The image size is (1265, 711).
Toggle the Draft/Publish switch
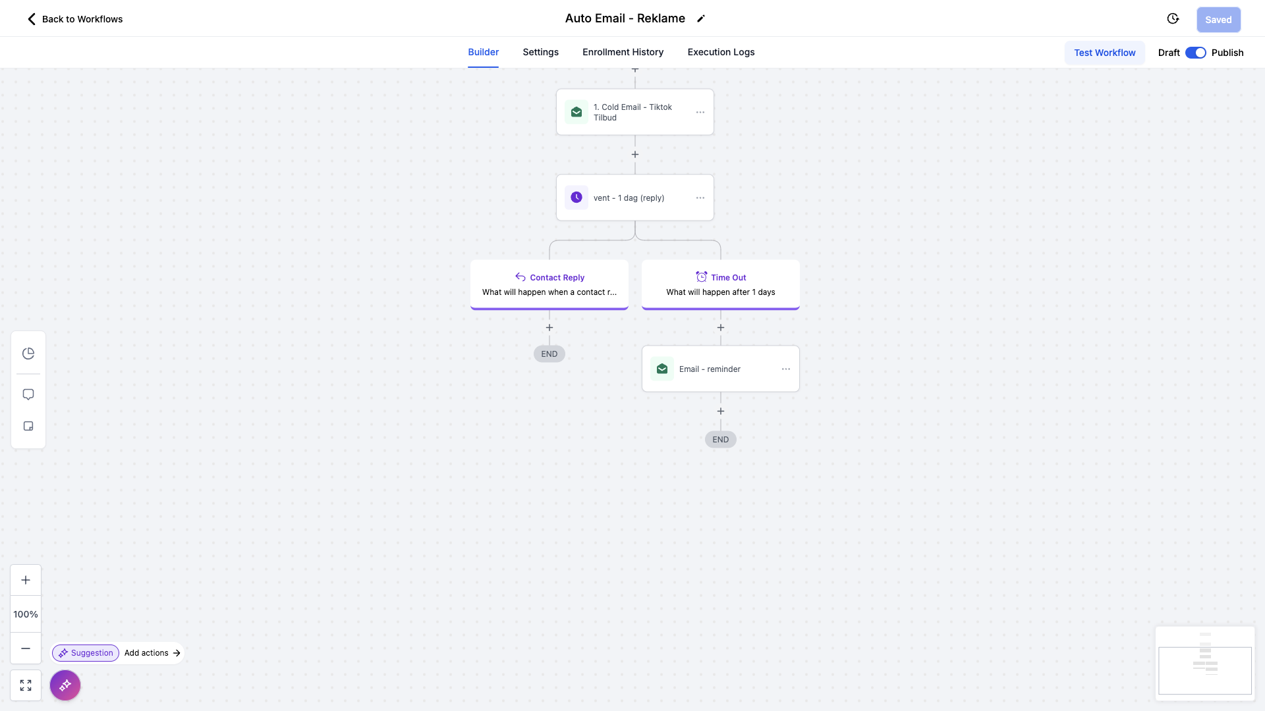pos(1195,53)
